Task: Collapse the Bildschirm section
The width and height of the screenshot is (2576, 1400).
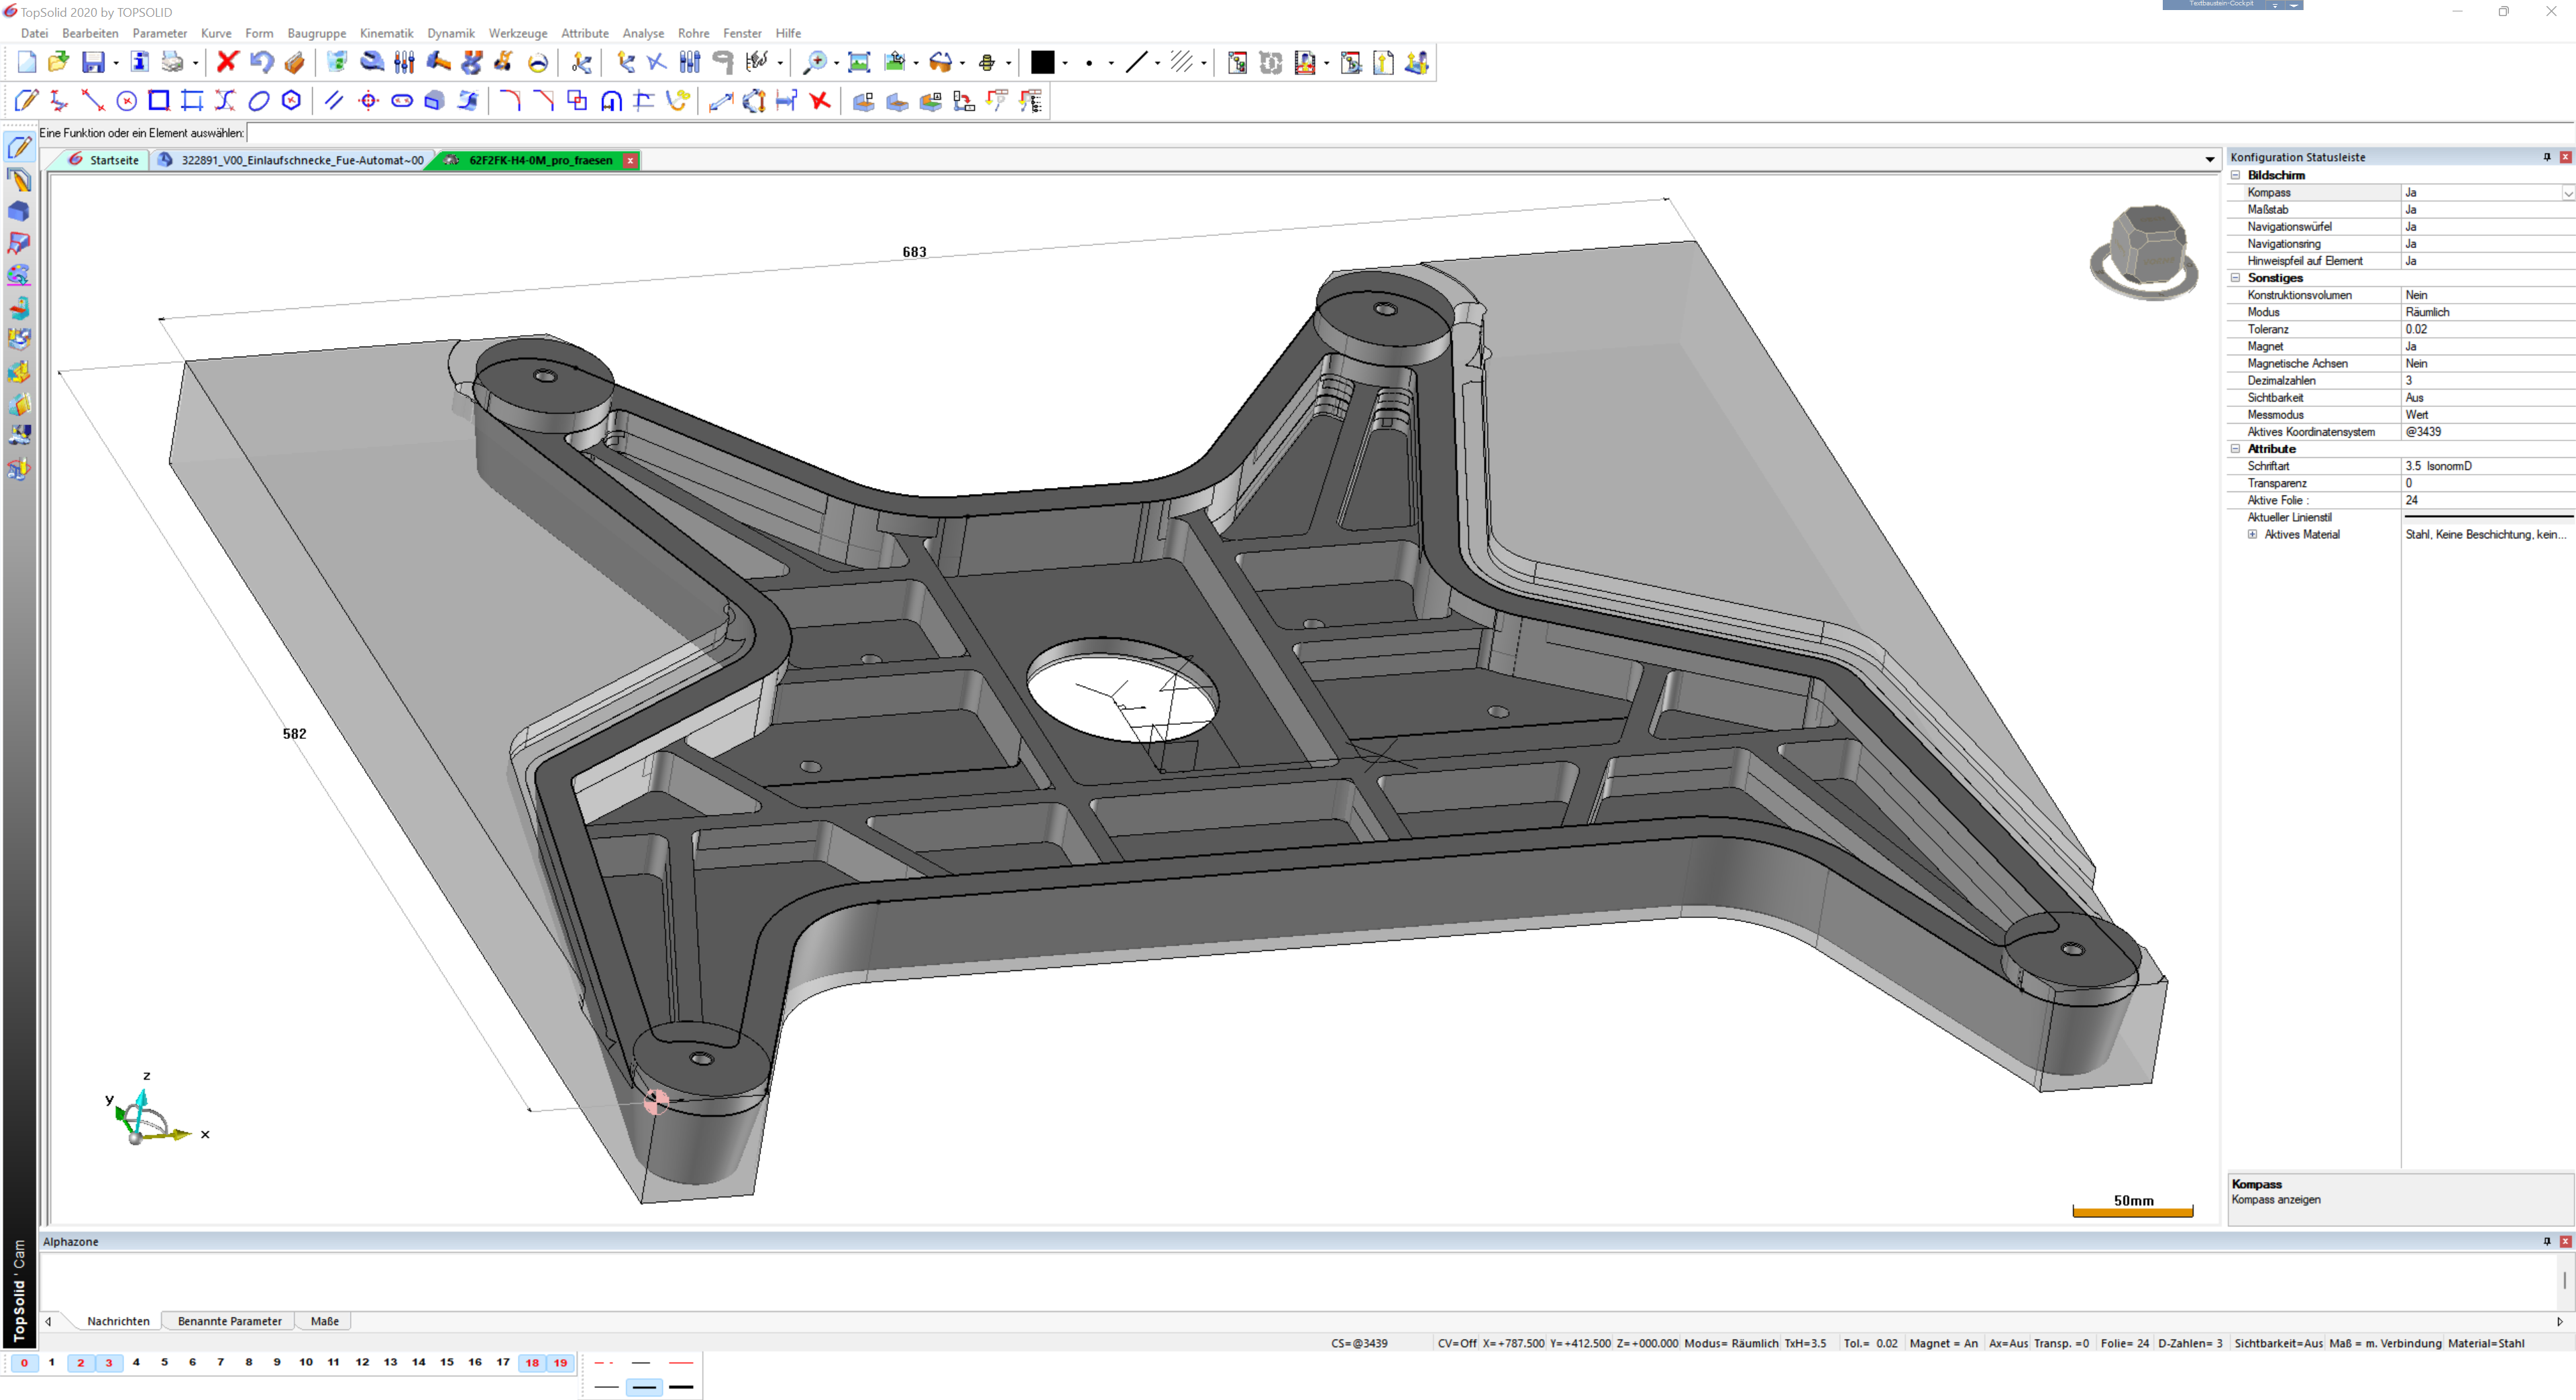Action: pos(2236,175)
